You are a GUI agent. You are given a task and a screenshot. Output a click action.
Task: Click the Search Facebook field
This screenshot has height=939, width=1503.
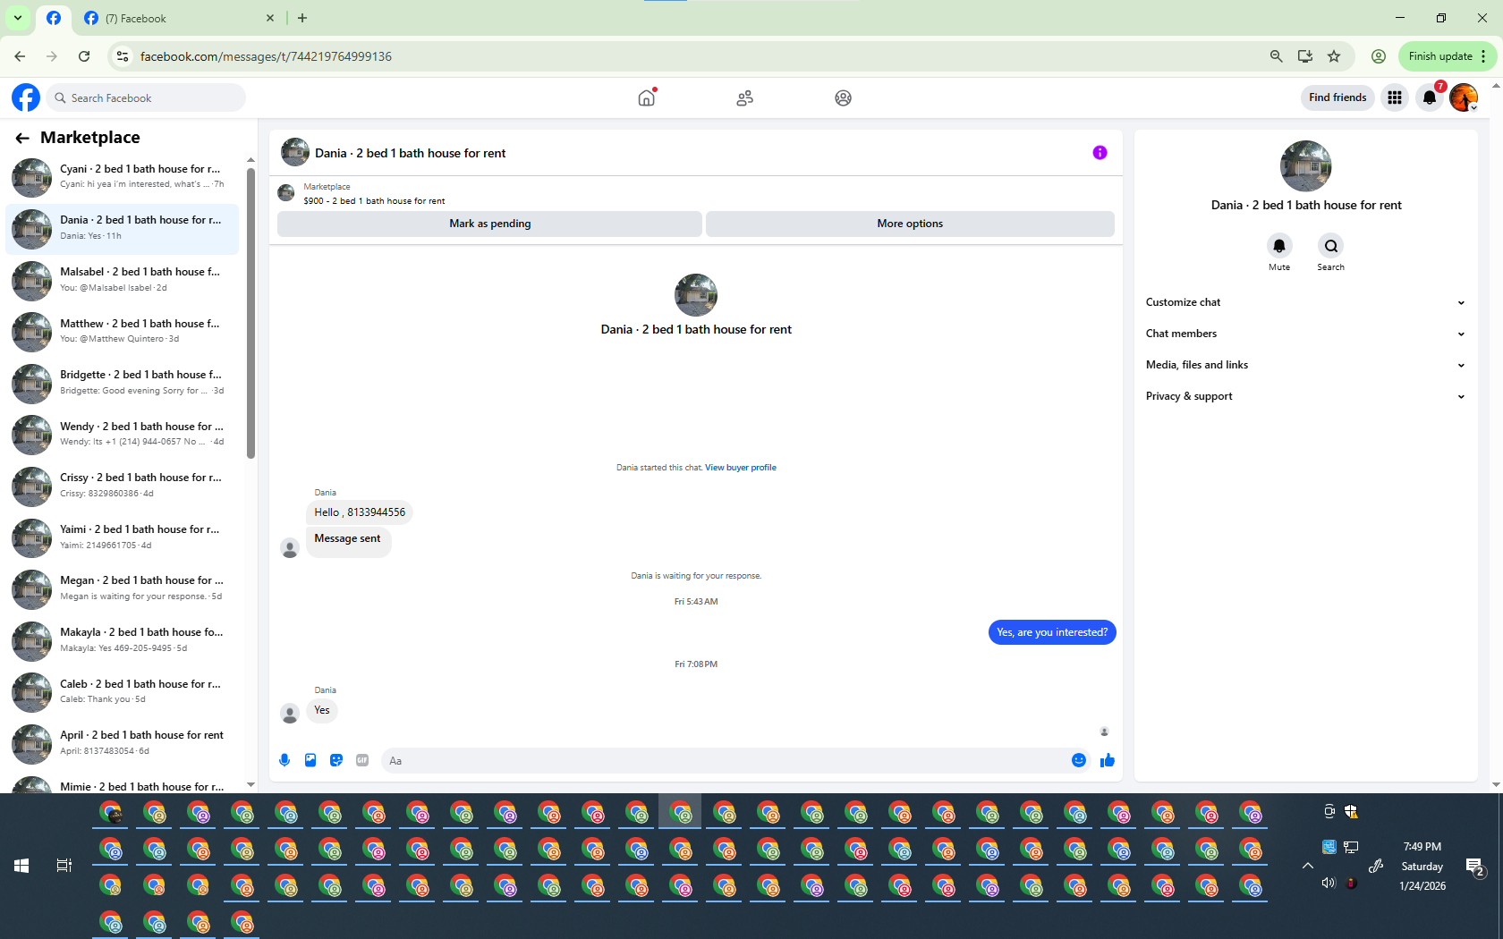[x=147, y=97]
